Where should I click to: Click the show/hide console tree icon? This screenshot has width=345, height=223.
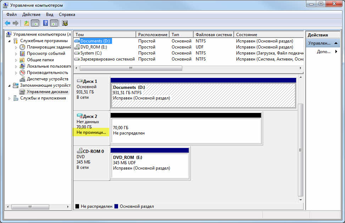pos(35,23)
